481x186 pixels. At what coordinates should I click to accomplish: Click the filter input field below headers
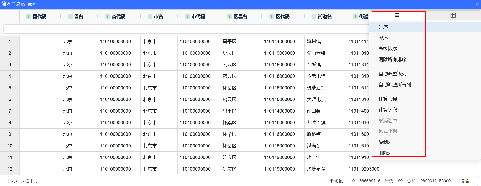point(186,29)
